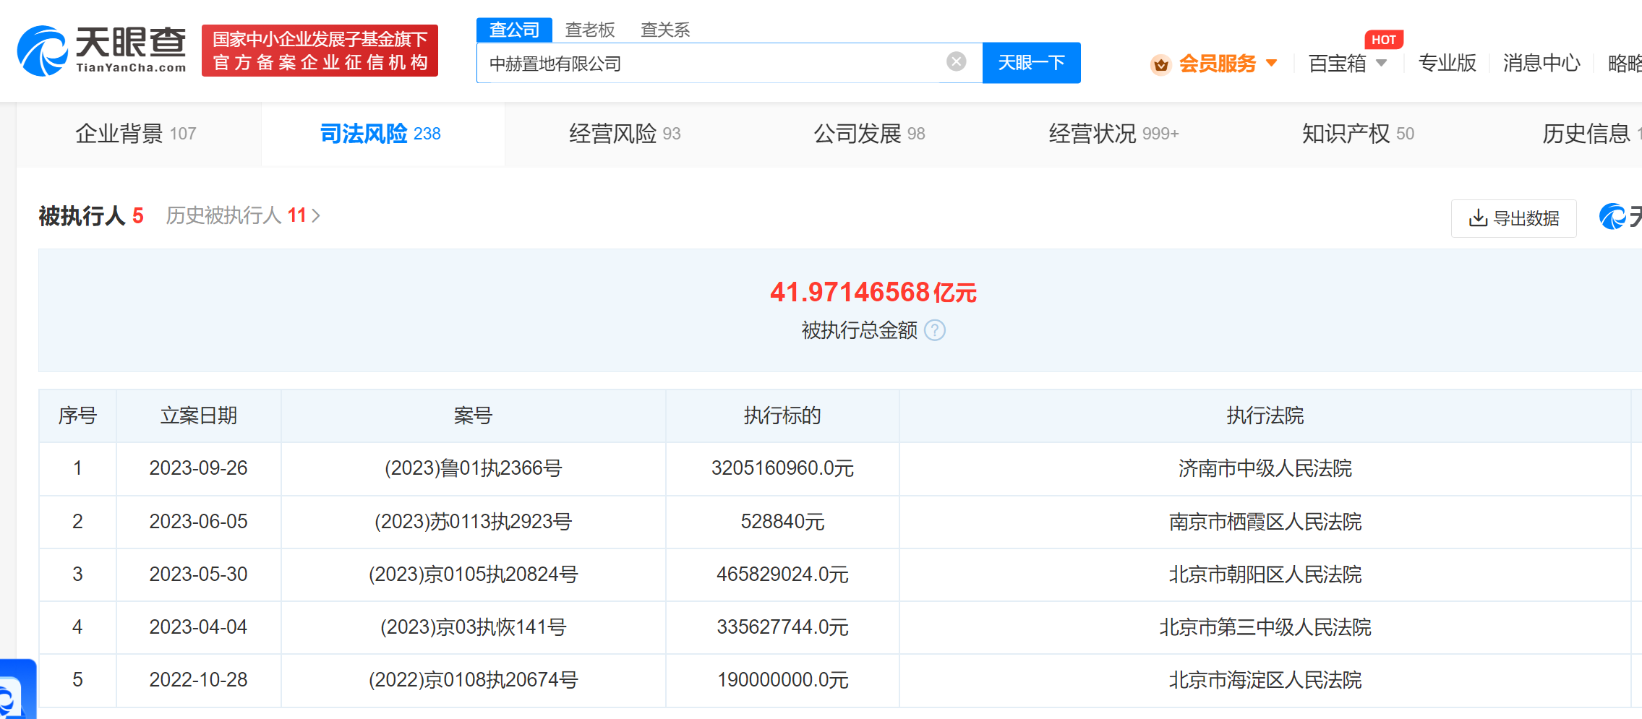This screenshot has width=1642, height=719.
Task: Click court 南京市栖霞区人民法院
Action: tap(1265, 521)
